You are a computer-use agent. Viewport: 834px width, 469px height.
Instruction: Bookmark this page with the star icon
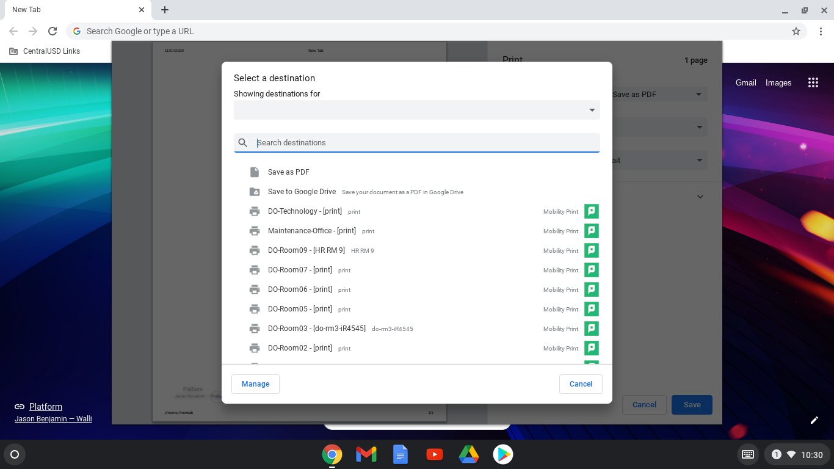coord(796,31)
